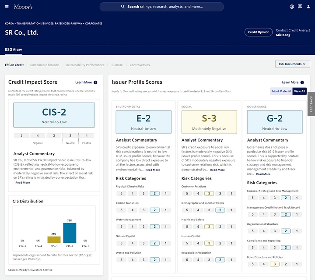The image size is (315, 280).
Task: Open the chat messages icon
Action: tap(300, 7)
